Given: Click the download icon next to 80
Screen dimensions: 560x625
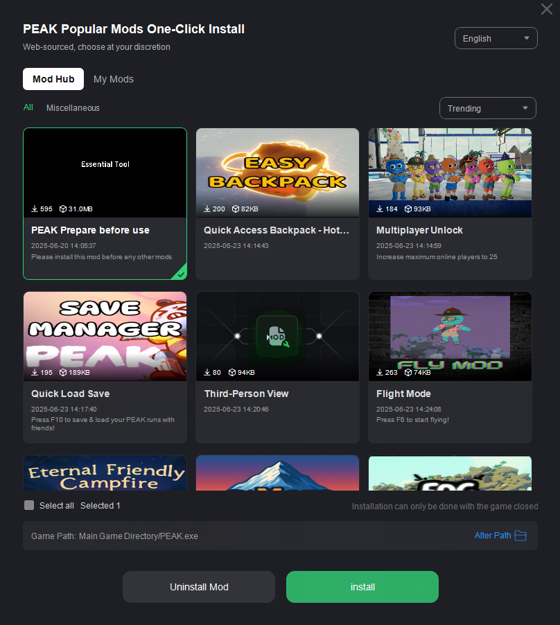Looking at the screenshot, I should click(207, 372).
